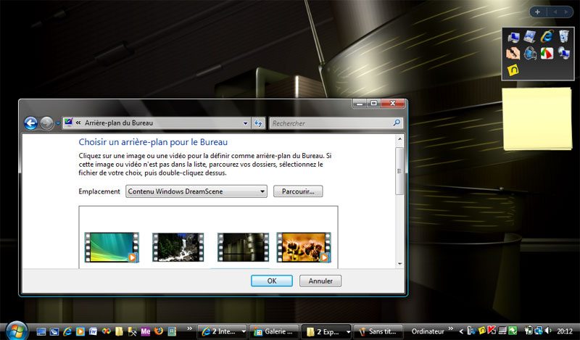Open Internet Explorer icon in sidebar gadget
Viewport: 580px width, 340px height.
coord(547,37)
